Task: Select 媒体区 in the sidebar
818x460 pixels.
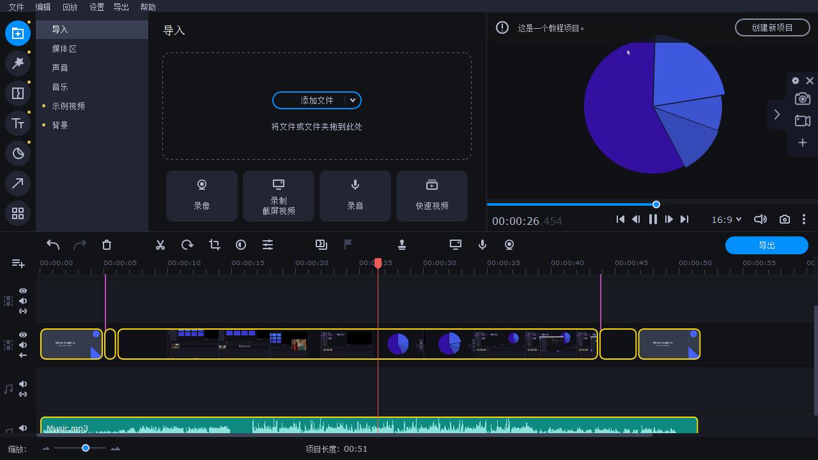Action: tap(92, 49)
